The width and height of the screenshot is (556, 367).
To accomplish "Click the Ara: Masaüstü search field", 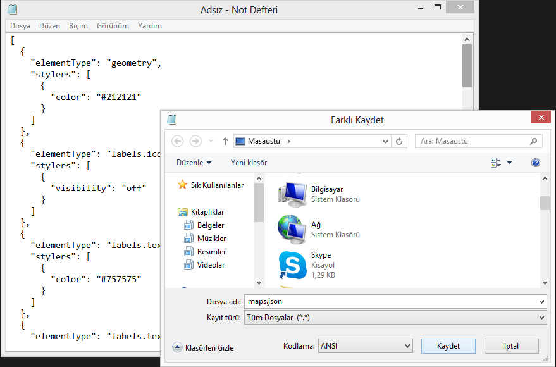I will [478, 141].
